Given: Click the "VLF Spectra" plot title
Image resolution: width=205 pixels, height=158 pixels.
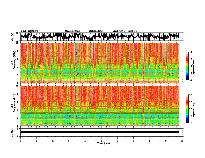Looking at the screenshot, I should coord(29,31).
